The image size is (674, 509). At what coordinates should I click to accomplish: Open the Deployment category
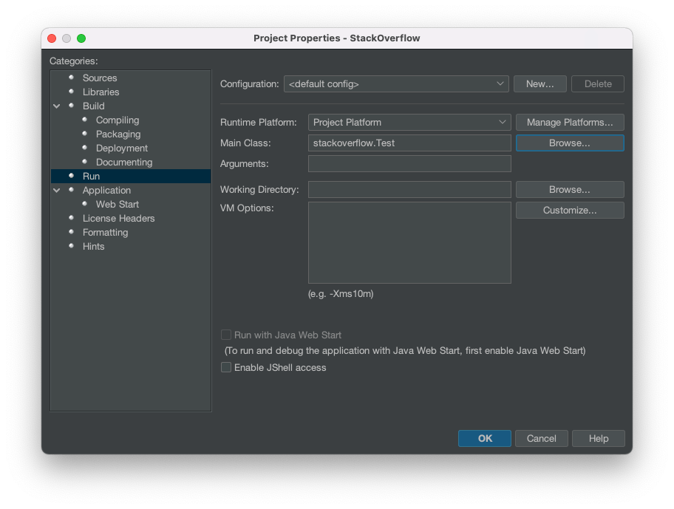(x=122, y=148)
